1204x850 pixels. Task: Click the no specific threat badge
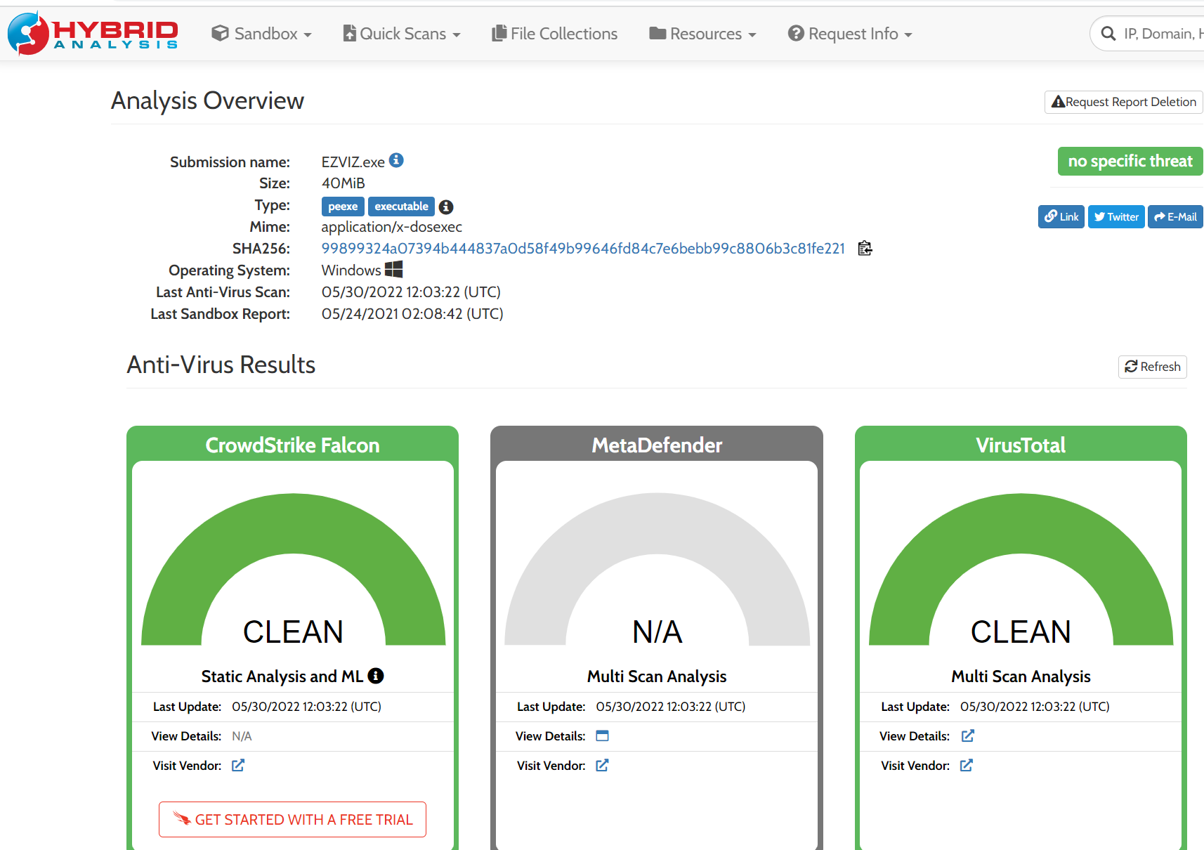click(x=1130, y=161)
